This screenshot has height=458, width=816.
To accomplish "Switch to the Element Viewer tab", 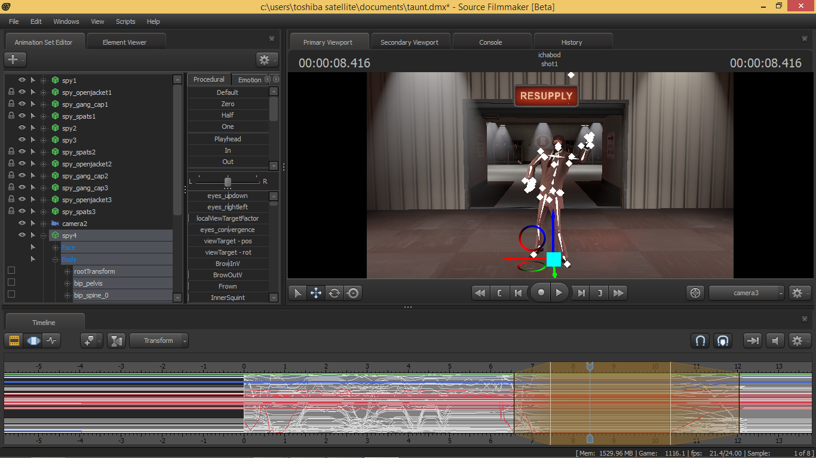I will click(x=124, y=42).
